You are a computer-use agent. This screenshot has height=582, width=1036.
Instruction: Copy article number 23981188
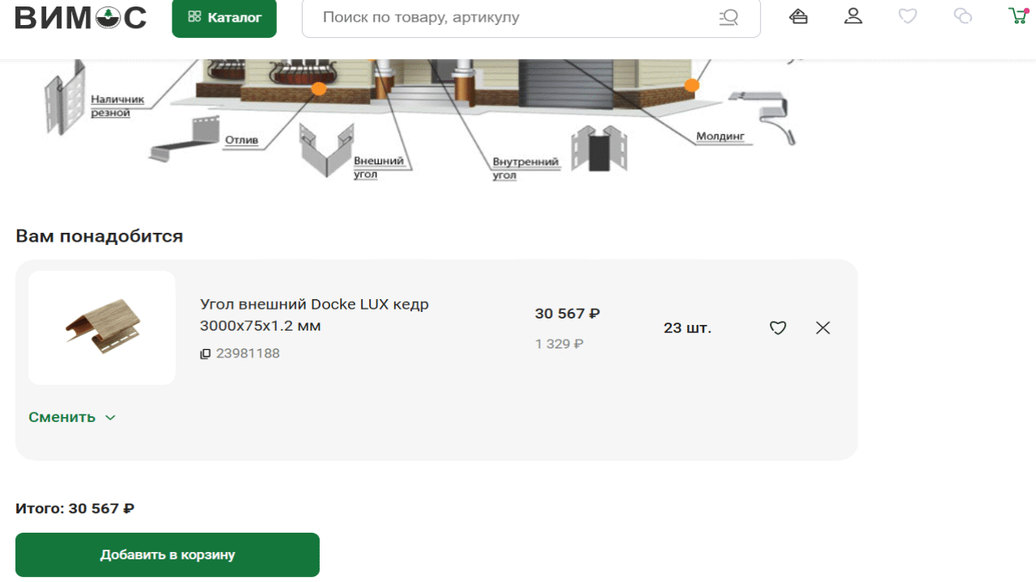tap(206, 354)
